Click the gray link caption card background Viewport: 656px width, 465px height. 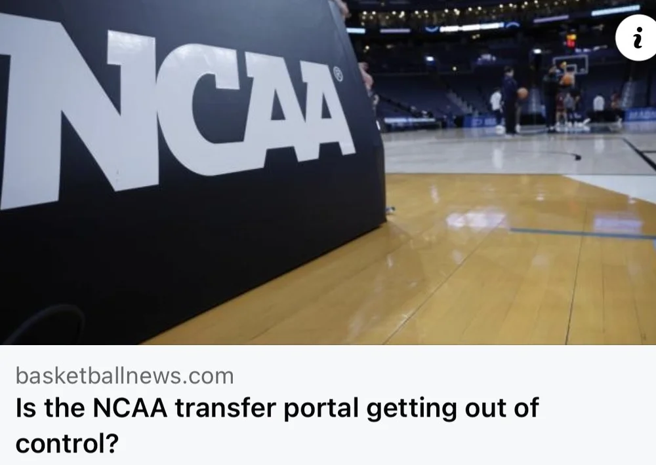click(x=328, y=405)
